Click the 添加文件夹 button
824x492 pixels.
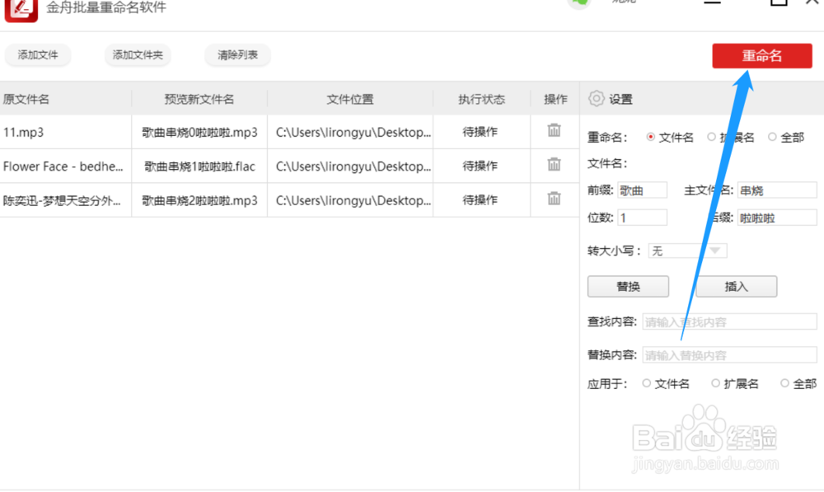point(137,55)
